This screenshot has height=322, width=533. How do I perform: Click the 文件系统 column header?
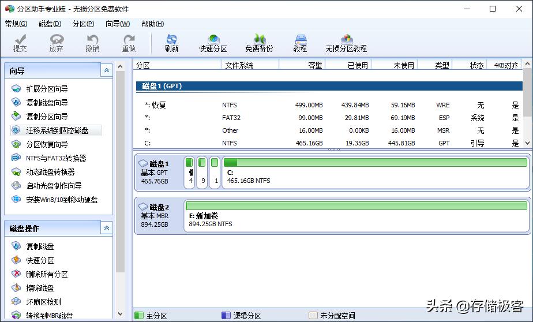click(250, 65)
